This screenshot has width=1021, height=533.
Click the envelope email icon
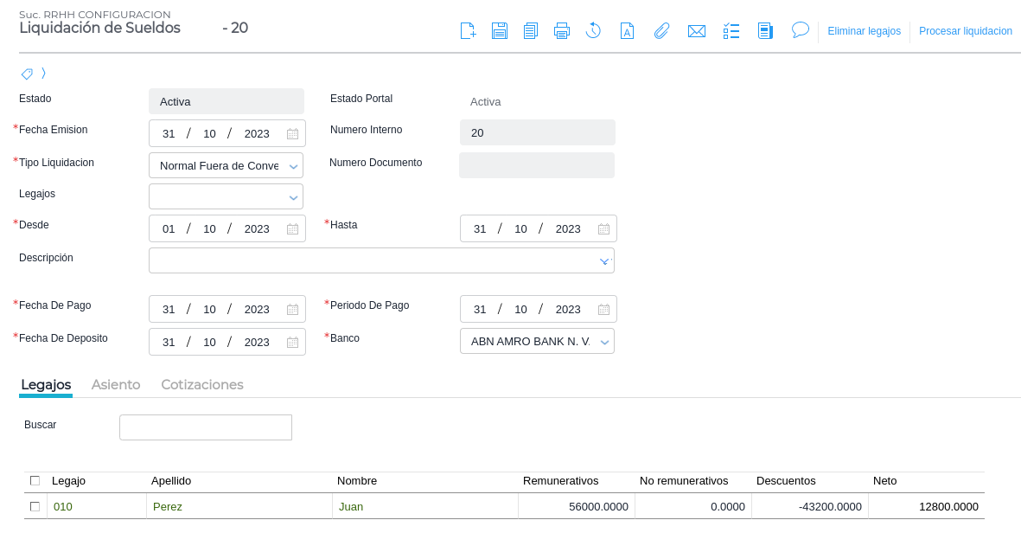(696, 31)
